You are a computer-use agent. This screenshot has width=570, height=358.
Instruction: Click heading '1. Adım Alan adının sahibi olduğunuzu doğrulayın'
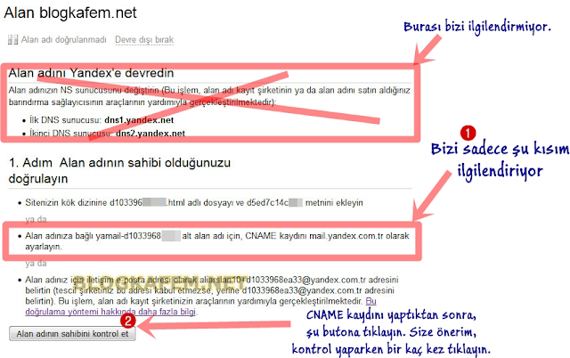tap(119, 170)
